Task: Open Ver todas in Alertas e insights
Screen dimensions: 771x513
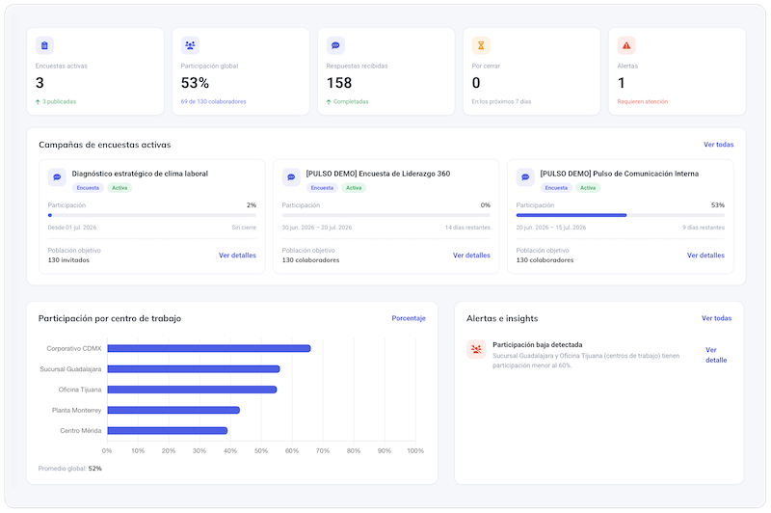Action: (x=716, y=318)
